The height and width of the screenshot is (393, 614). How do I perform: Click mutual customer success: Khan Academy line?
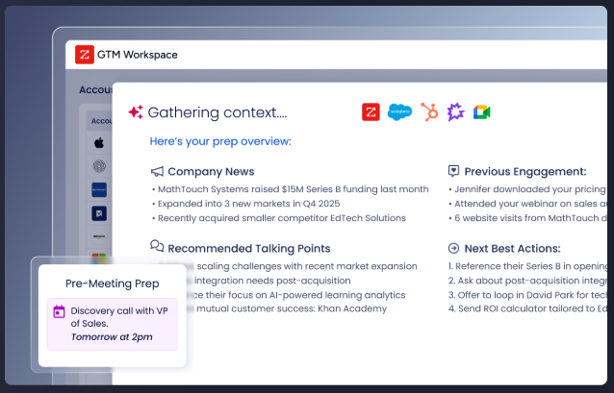(x=292, y=309)
